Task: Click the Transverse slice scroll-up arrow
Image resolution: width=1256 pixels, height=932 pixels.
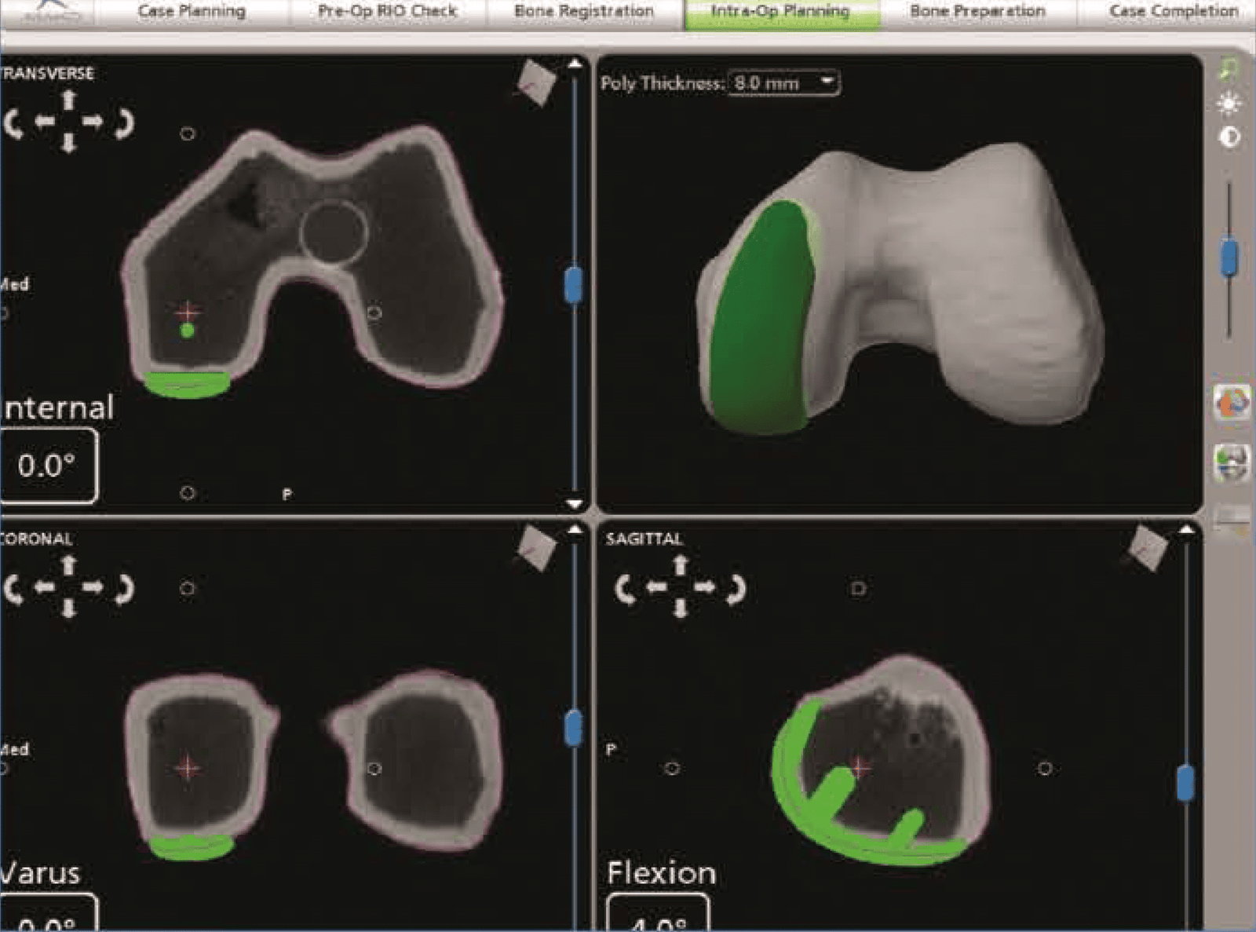Action: point(575,64)
